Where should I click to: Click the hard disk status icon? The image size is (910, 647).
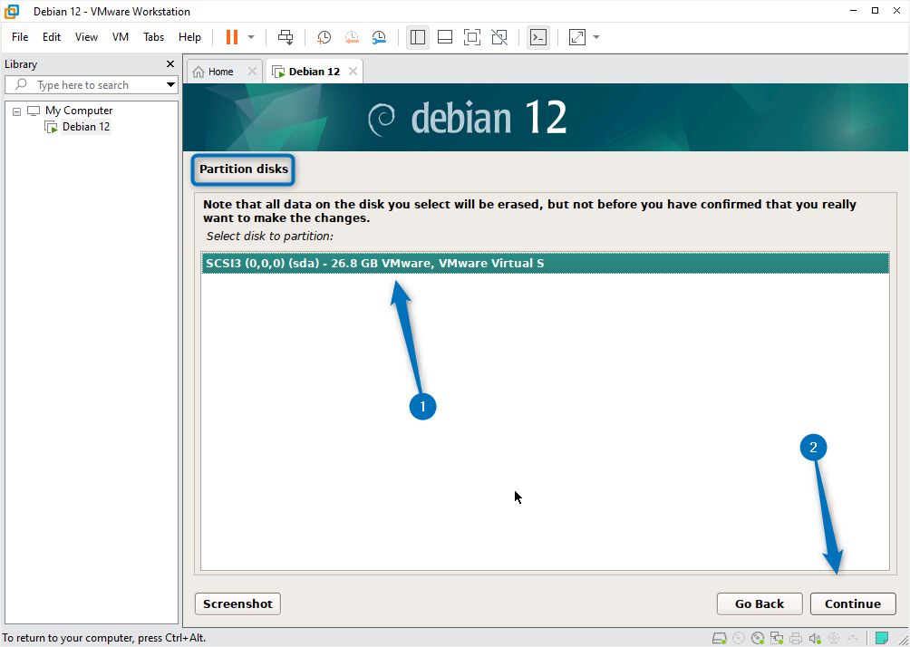[x=719, y=638]
